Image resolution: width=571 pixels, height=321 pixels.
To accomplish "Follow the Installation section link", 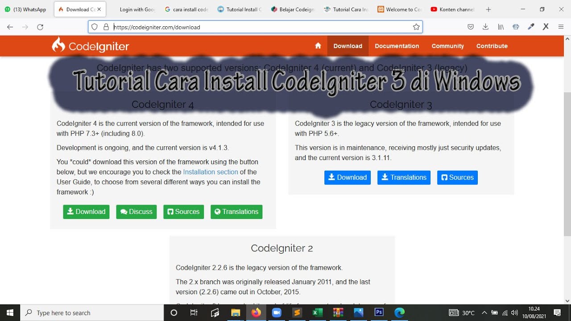I will [x=211, y=172].
